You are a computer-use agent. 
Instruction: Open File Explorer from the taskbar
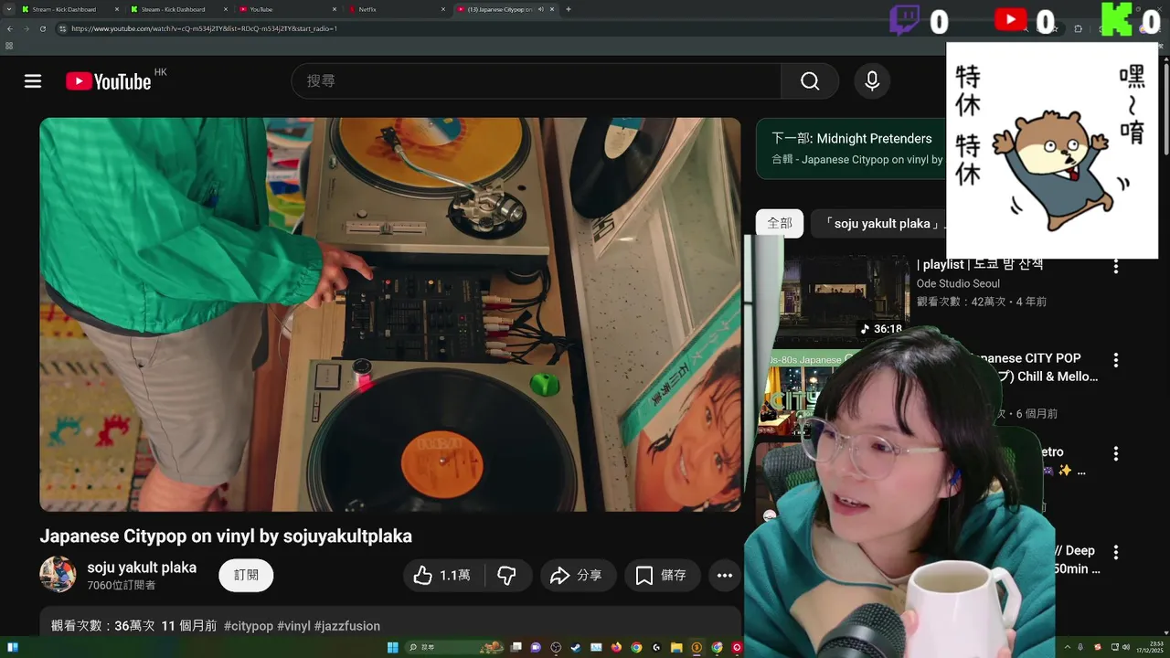tap(676, 647)
